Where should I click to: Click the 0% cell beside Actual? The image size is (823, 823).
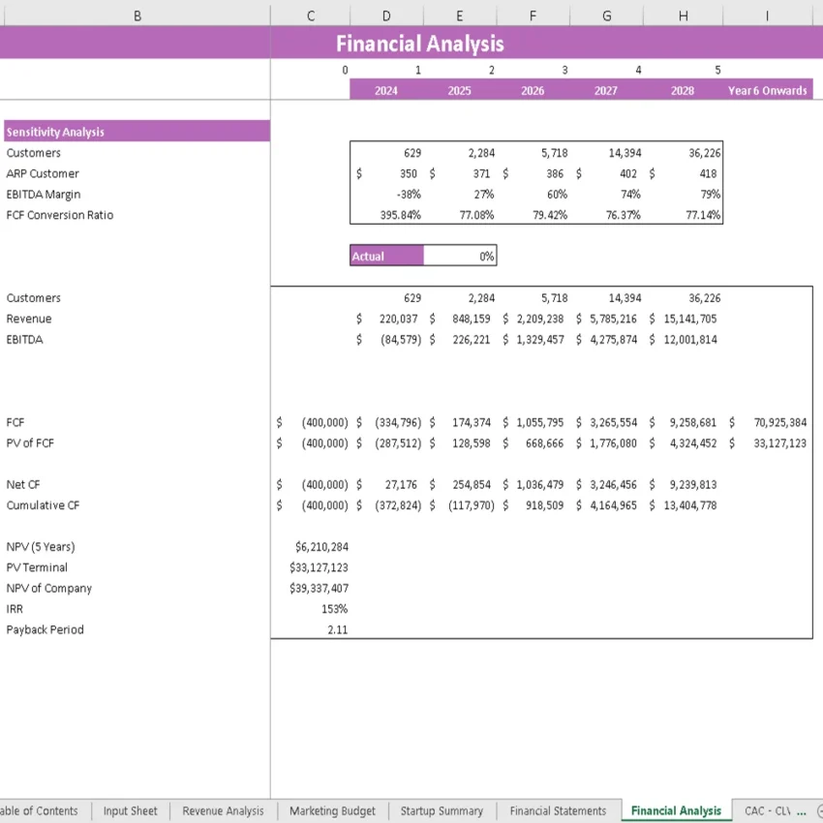[x=458, y=255]
